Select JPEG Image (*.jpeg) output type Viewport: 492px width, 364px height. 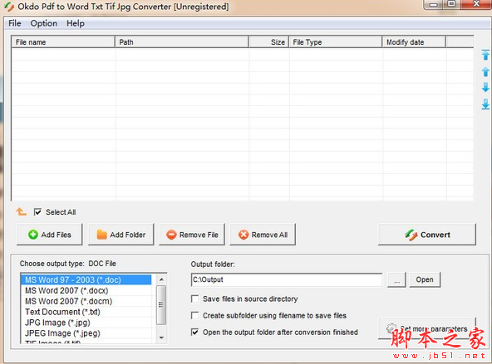pos(86,333)
